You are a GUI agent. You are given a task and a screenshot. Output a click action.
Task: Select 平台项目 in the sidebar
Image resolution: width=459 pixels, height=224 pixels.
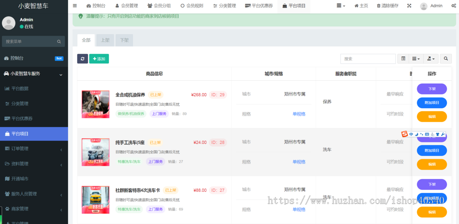point(34,134)
